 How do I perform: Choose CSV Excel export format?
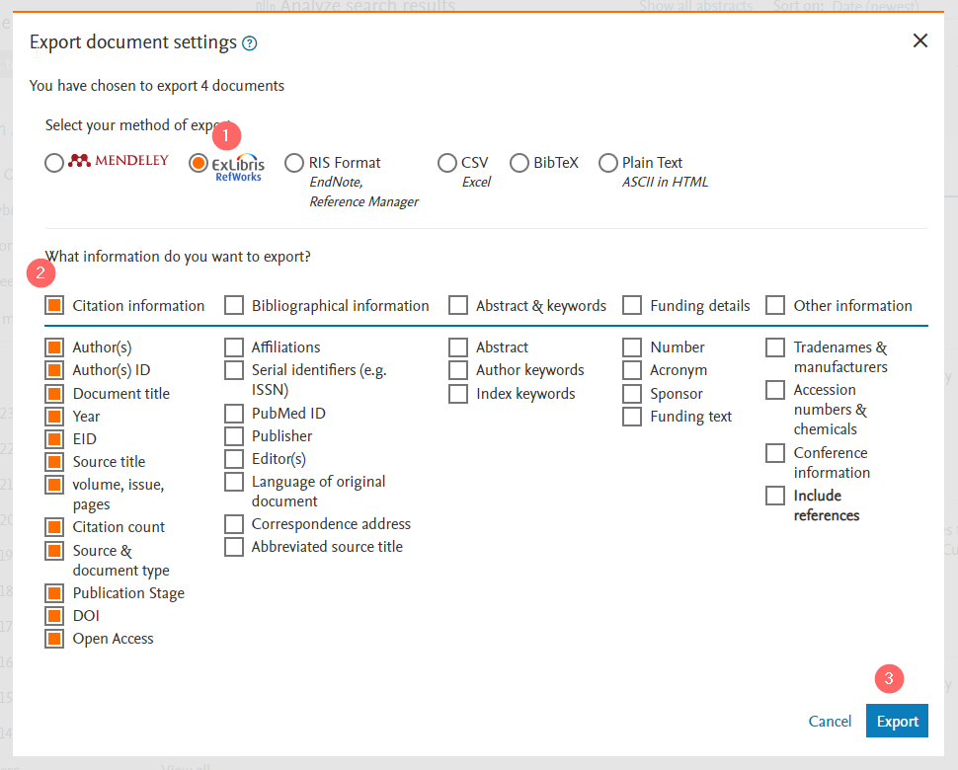tap(447, 163)
